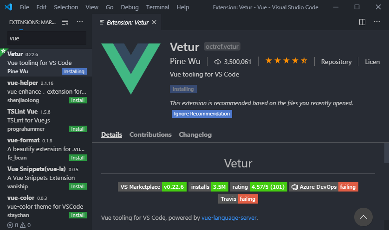Image resolution: width=389 pixels, height=230 pixels.
Task: Open the Terminal menu
Action: (x=157, y=7)
